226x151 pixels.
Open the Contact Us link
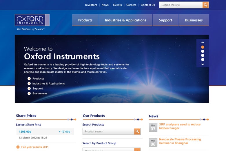pos(148,5)
